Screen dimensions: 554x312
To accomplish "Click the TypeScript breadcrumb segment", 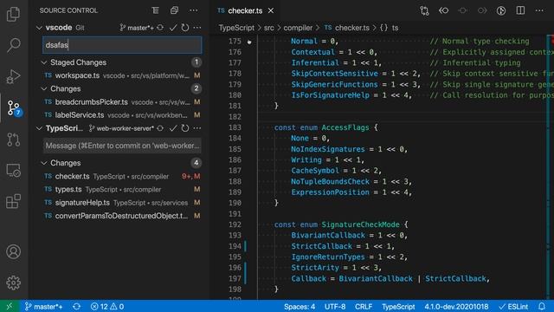I will point(236,28).
